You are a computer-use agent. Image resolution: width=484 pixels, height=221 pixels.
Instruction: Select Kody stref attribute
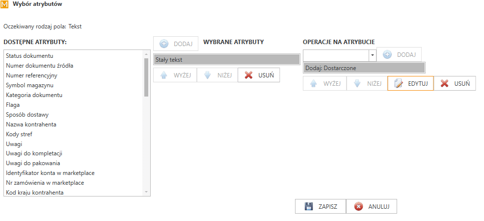(74, 134)
